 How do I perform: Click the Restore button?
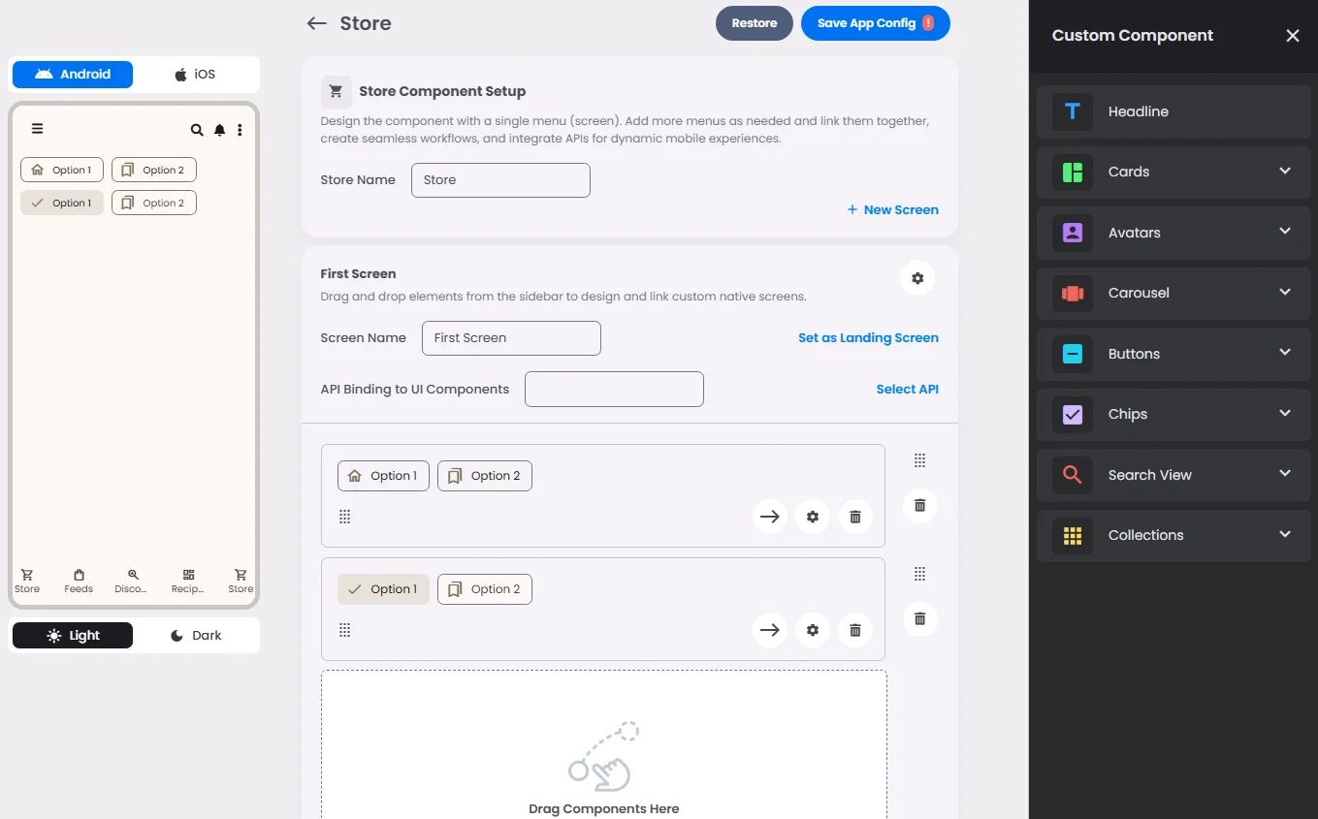[755, 23]
